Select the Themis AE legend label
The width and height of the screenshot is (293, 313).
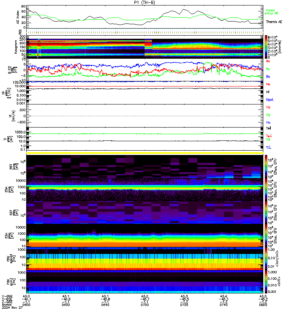click(x=274, y=22)
